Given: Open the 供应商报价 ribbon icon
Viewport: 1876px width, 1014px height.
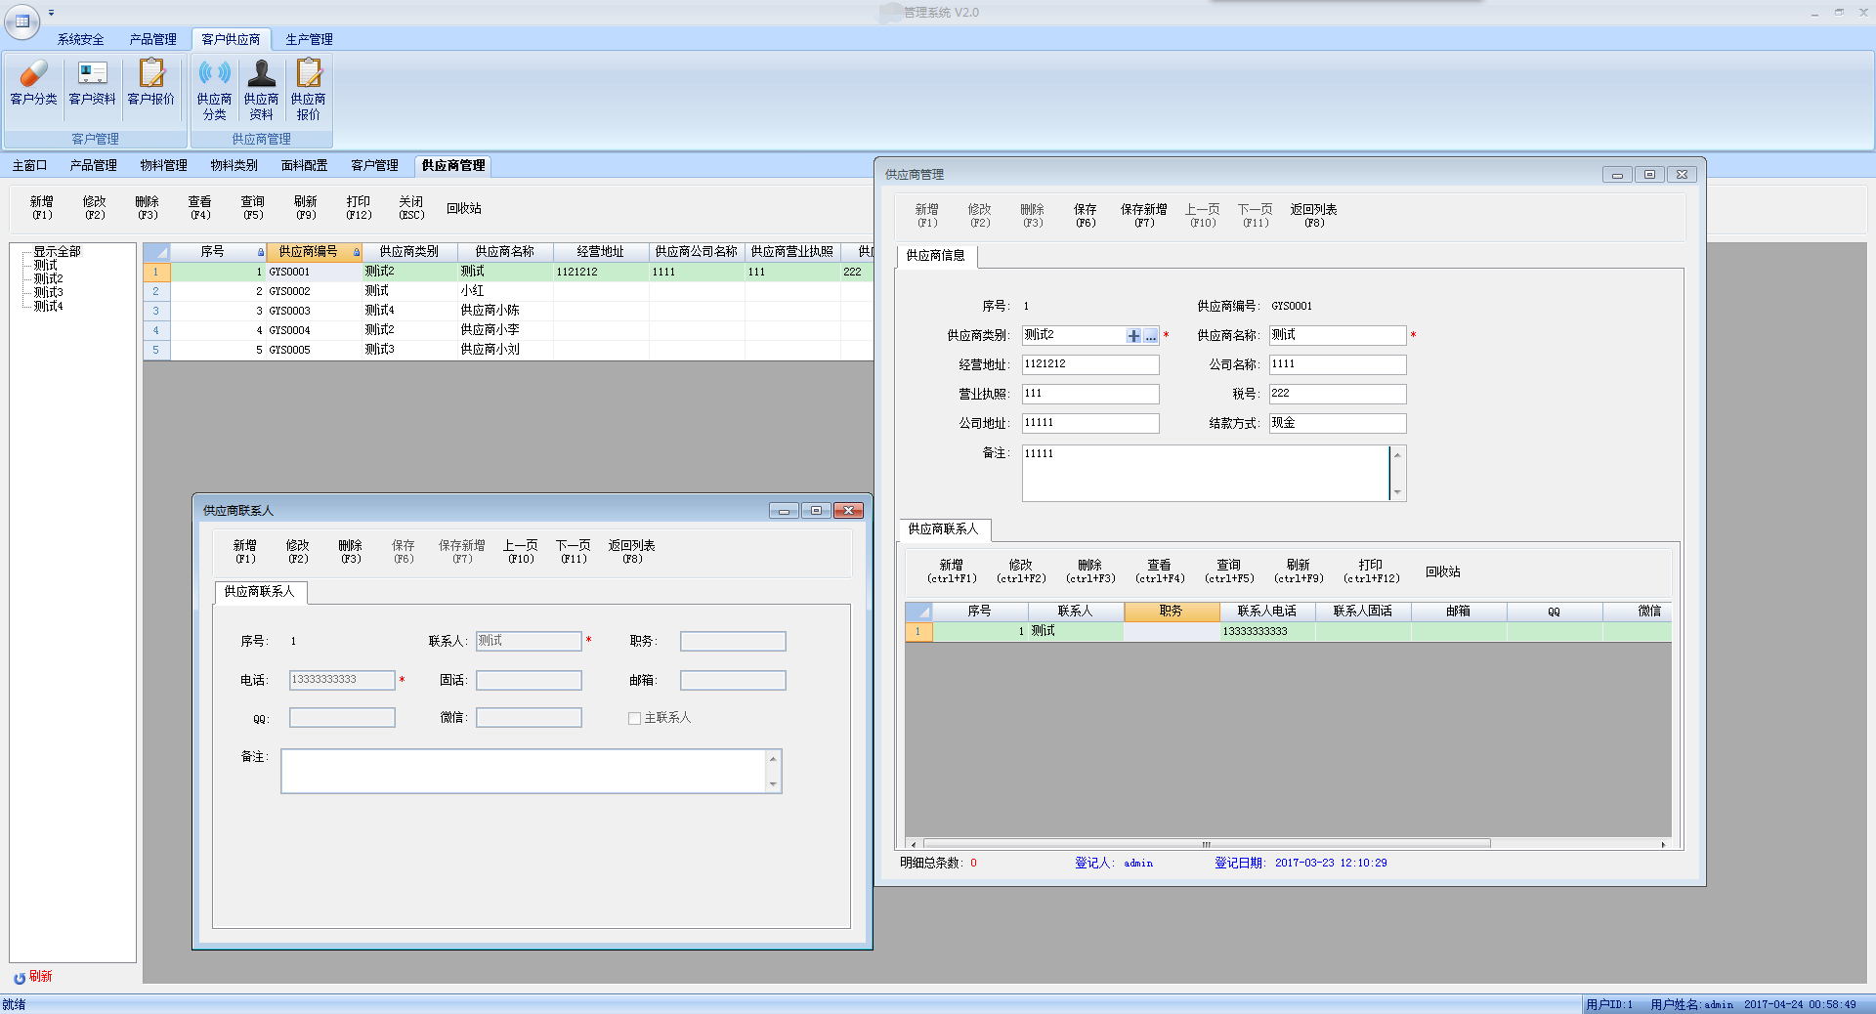Looking at the screenshot, I should click(308, 89).
